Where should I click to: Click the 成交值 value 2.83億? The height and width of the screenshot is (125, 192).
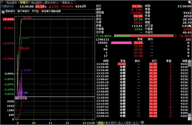(187, 26)
